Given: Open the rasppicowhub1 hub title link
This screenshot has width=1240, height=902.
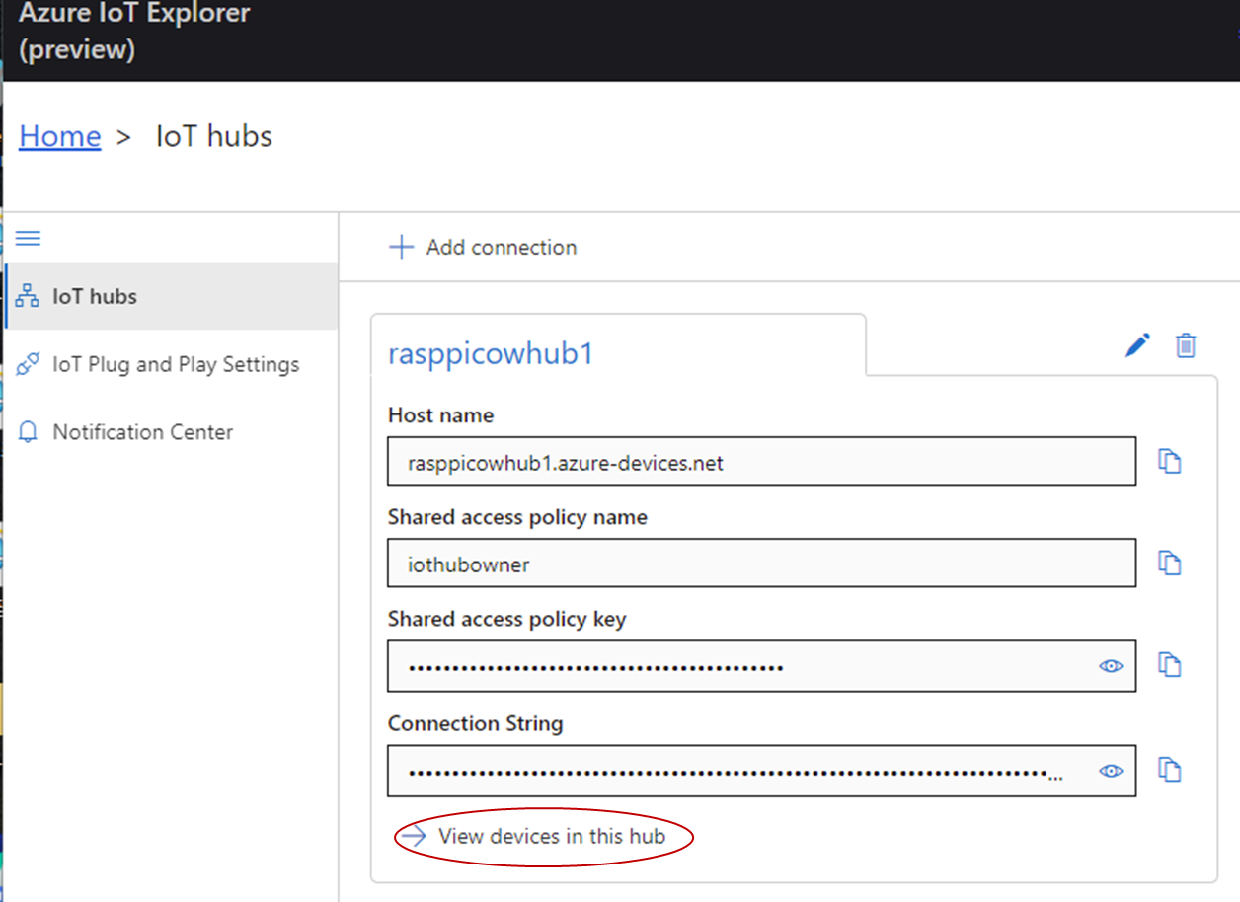Looking at the screenshot, I should coord(491,353).
